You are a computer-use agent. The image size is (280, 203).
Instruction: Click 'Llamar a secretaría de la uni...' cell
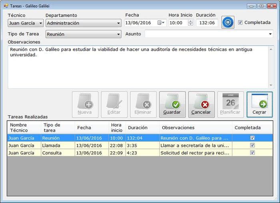[x=196, y=146]
